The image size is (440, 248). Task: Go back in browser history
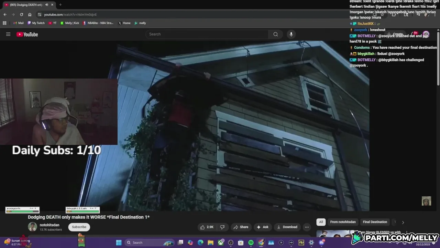[x=5, y=14]
